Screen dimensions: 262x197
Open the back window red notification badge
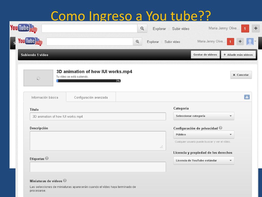245,28
